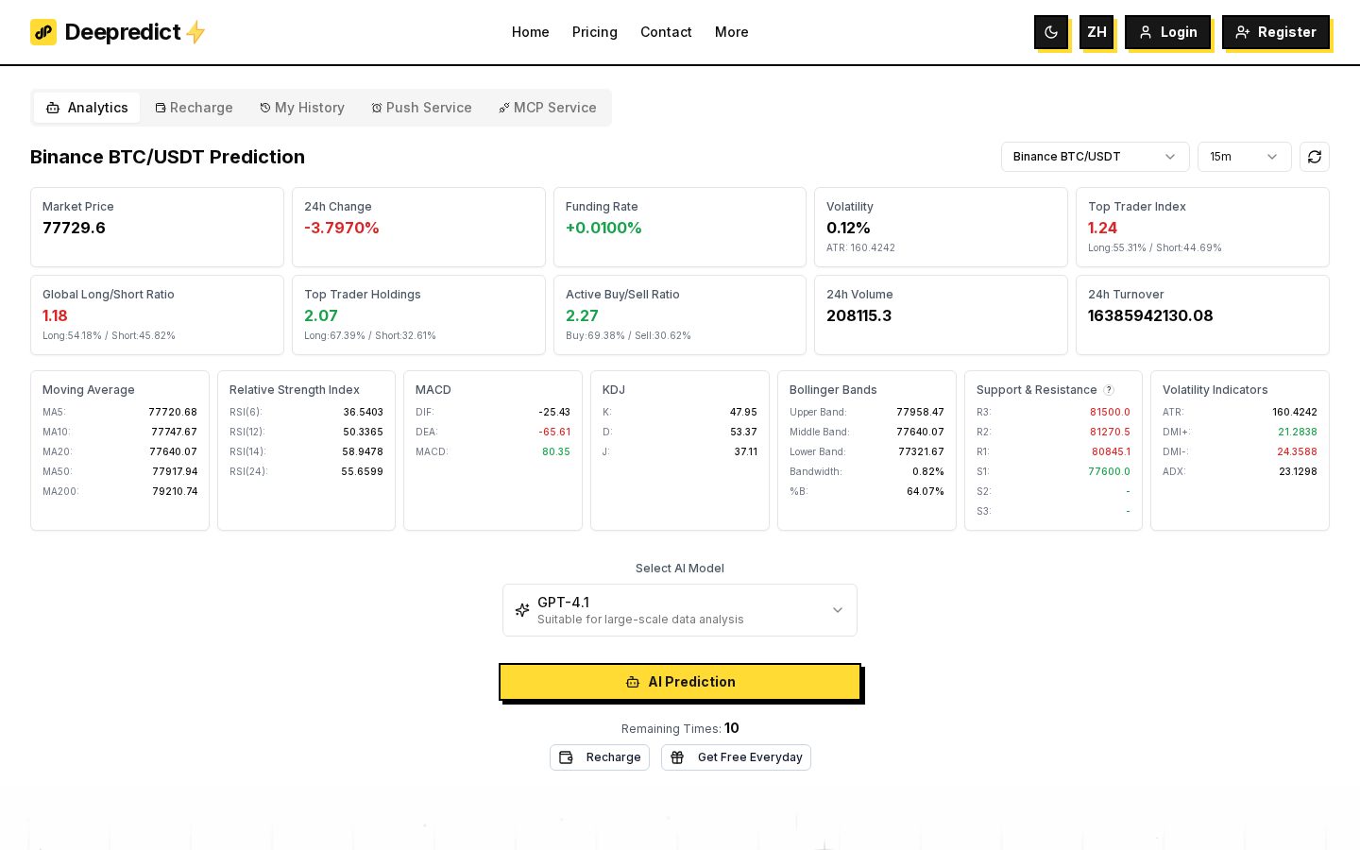
Task: Click the Support & Resistance help icon
Action: (1109, 390)
